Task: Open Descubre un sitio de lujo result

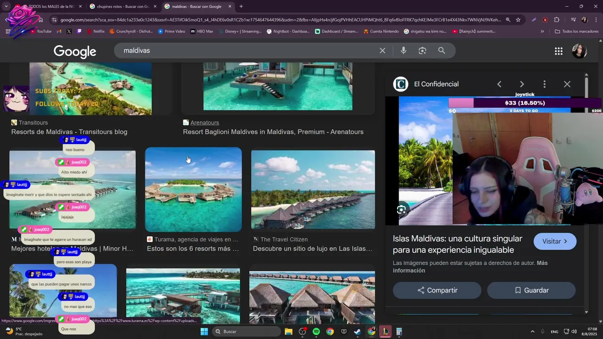Action: (x=313, y=249)
